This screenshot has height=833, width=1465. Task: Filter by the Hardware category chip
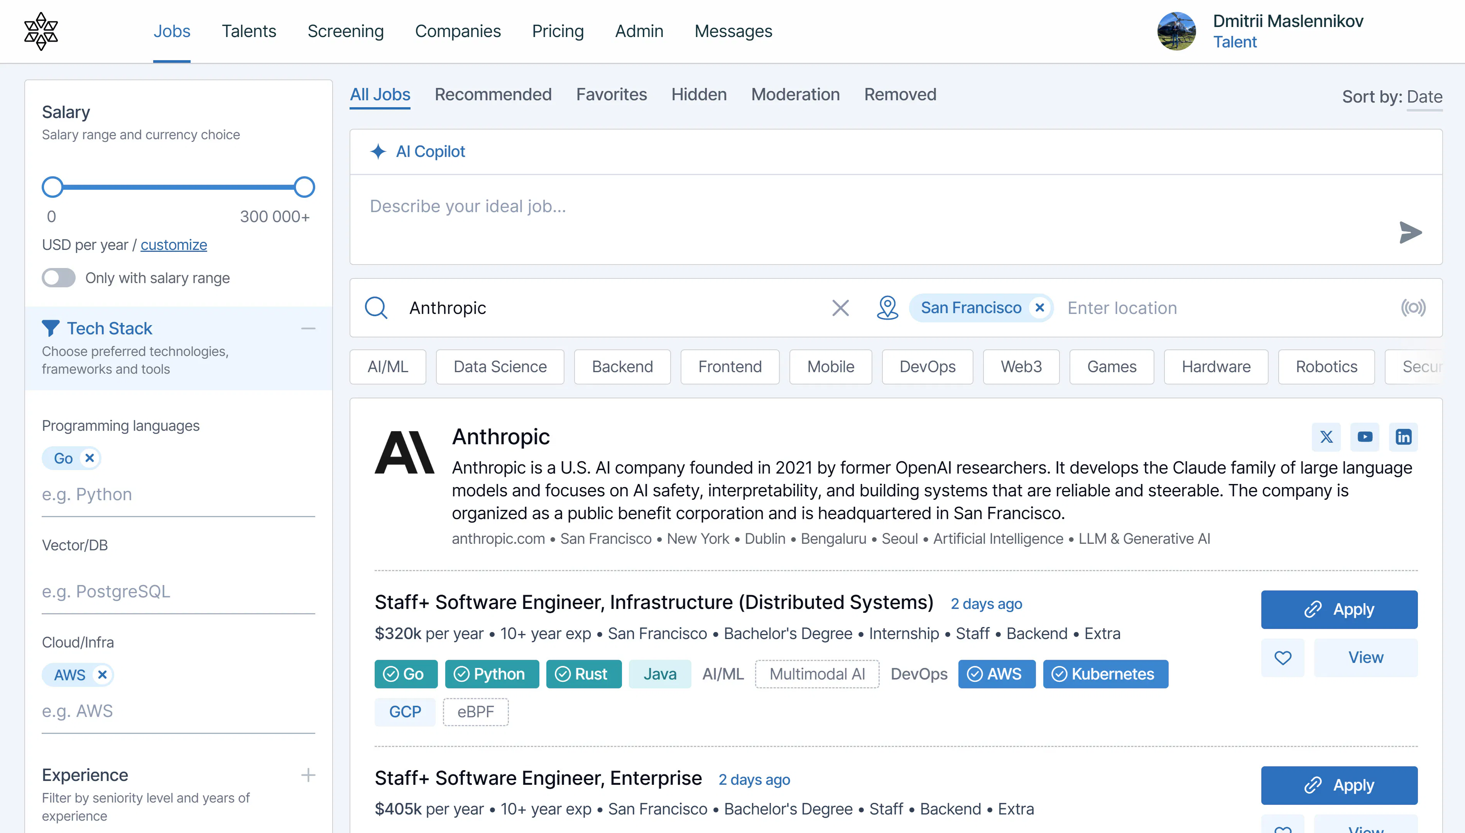1216,367
